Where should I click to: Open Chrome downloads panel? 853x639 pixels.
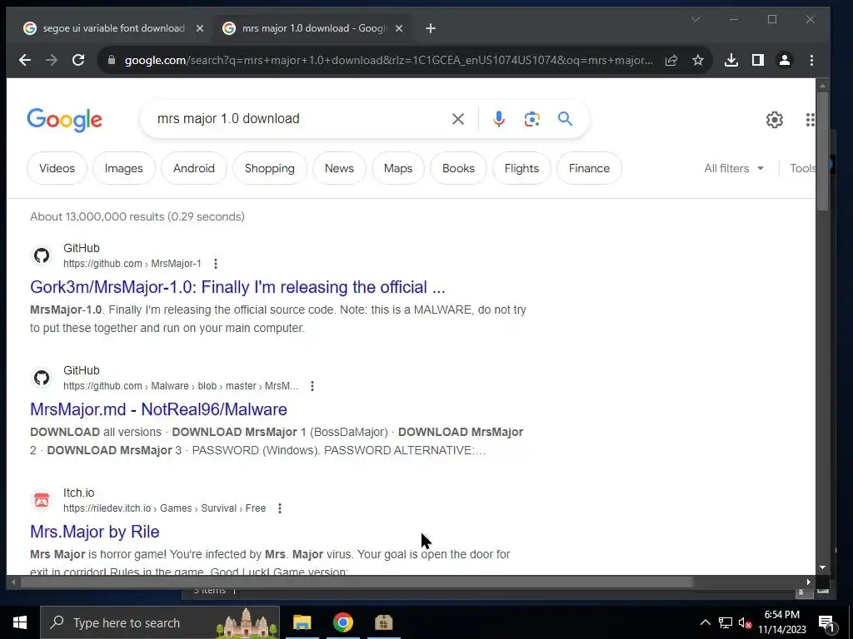click(731, 60)
